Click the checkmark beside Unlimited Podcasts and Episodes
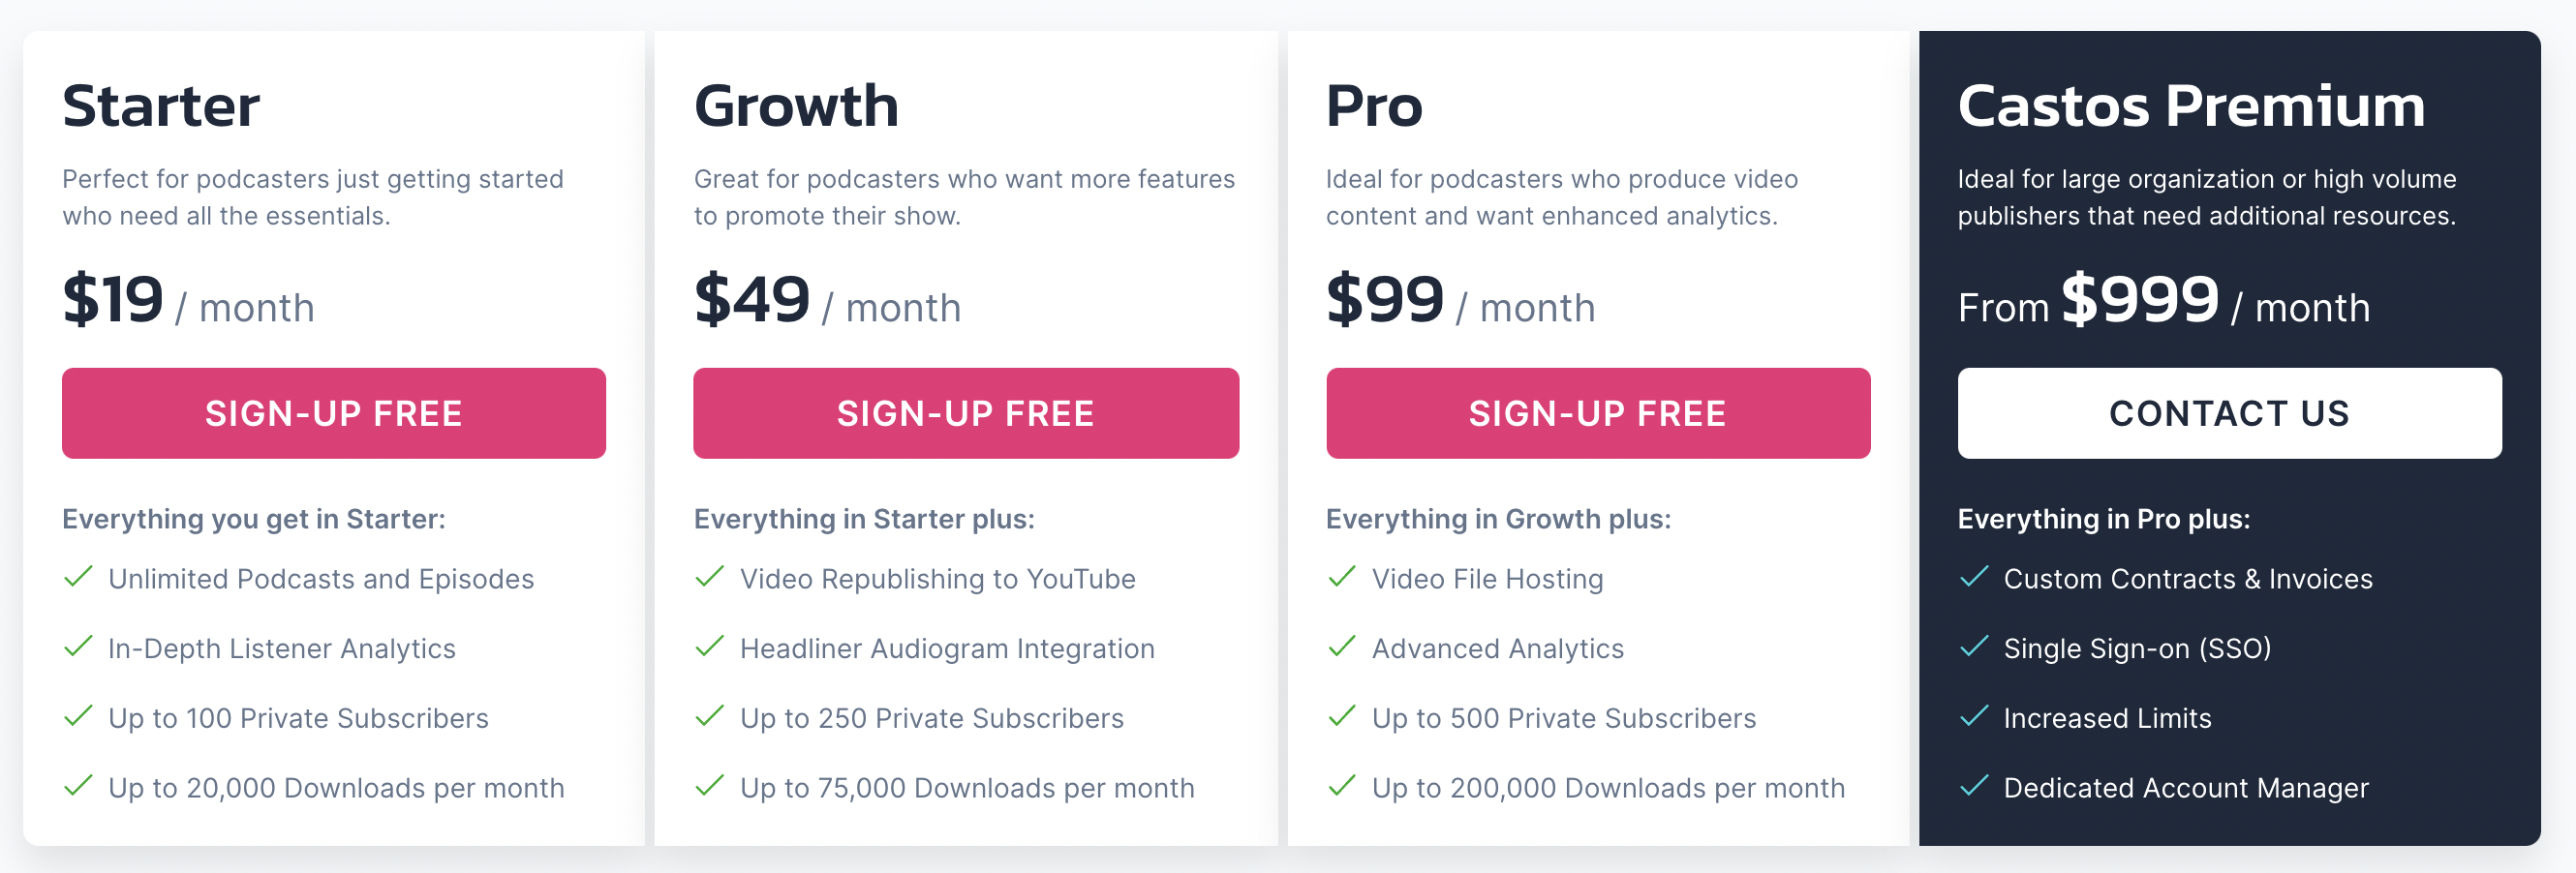Screen dimensions: 2576x873 pos(79,578)
